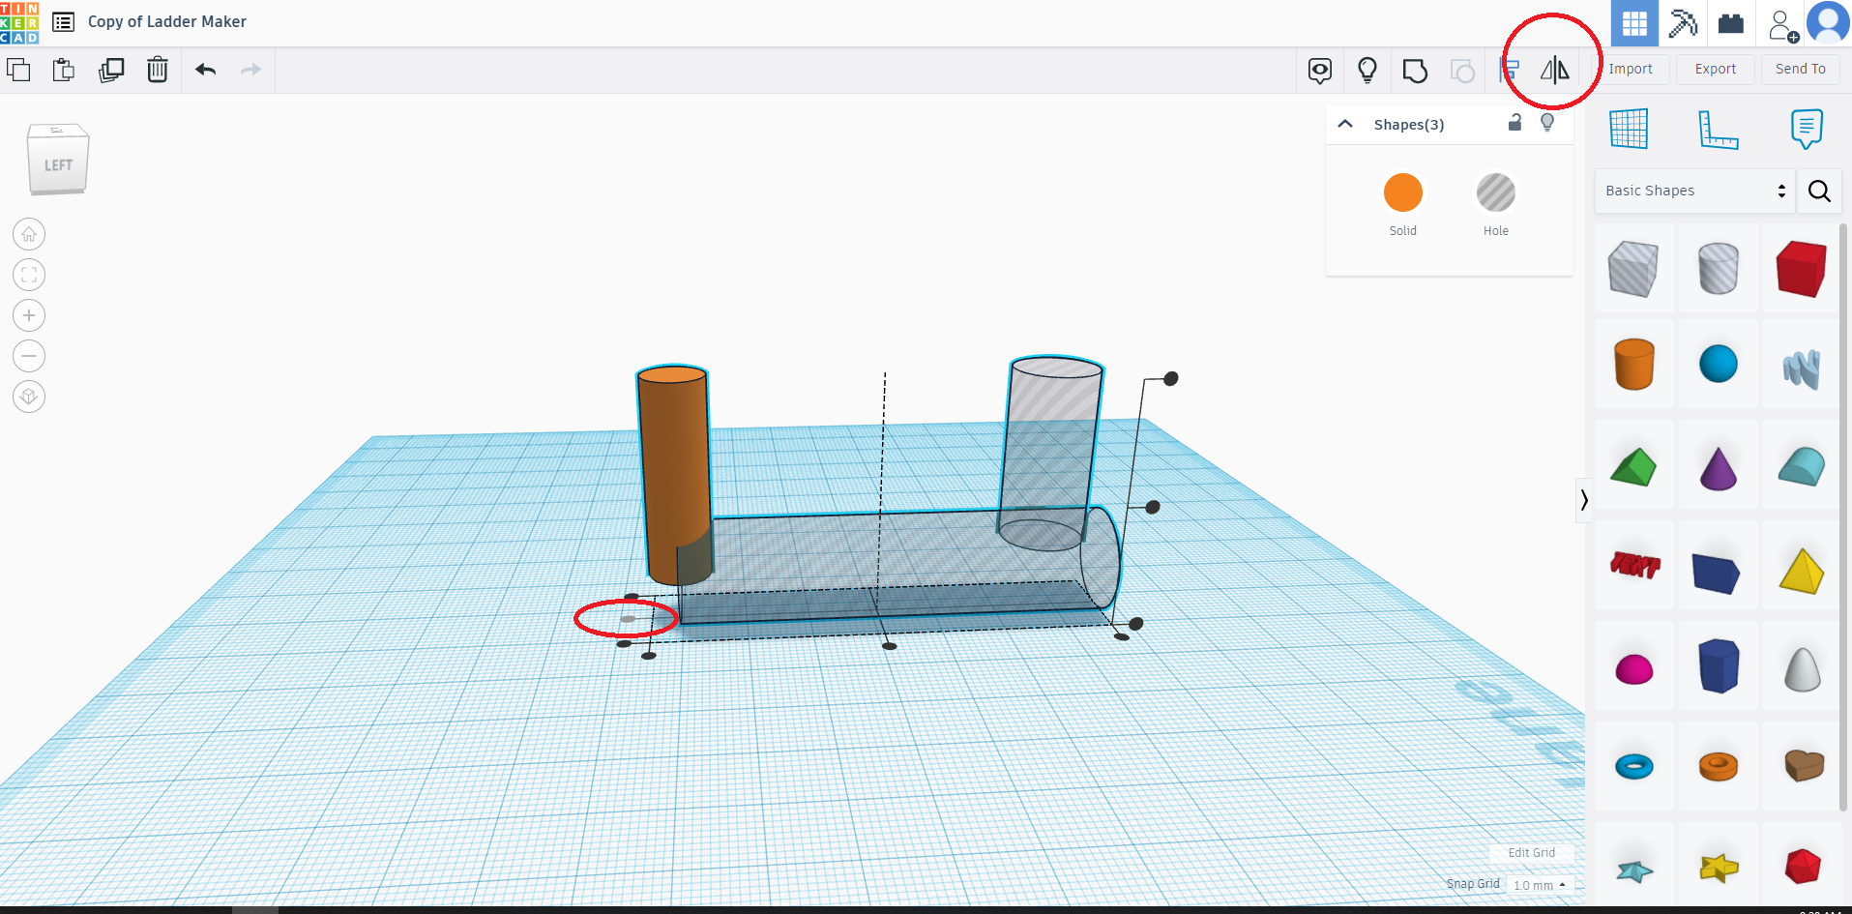This screenshot has width=1852, height=914.
Task: Select the Hole material swatch
Action: [x=1495, y=192]
